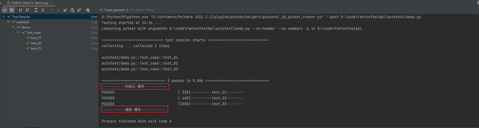This screenshot has height=128, width=479.
Task: Collapse the Test Results root node
Action: coord(4,17)
